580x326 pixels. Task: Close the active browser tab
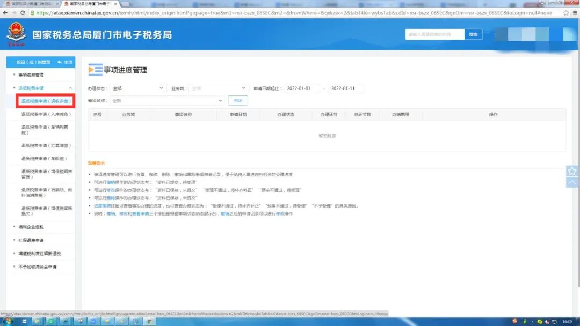(x=116, y=4)
